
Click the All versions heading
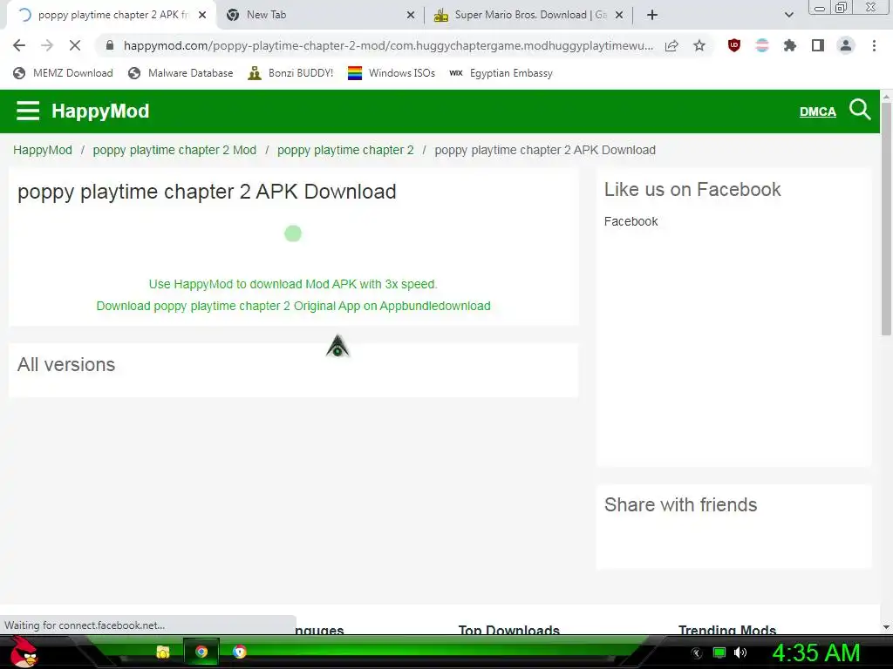coord(66,364)
